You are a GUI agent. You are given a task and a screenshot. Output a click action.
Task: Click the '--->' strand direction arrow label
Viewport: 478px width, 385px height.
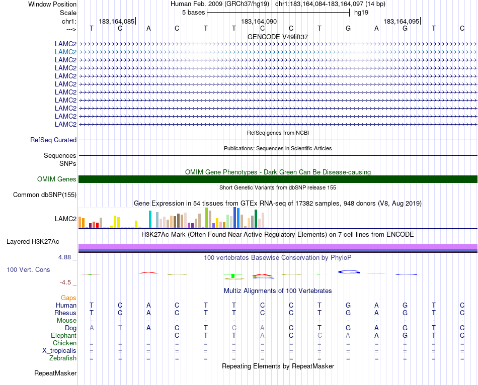click(x=71, y=29)
